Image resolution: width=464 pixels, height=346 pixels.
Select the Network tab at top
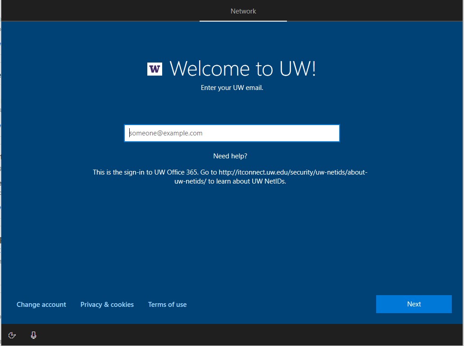click(243, 11)
